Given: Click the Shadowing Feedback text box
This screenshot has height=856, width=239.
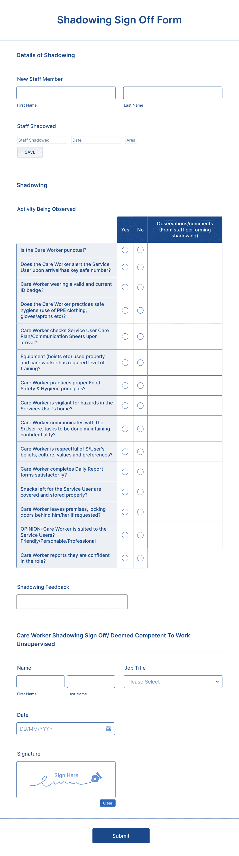Looking at the screenshot, I should (72, 601).
